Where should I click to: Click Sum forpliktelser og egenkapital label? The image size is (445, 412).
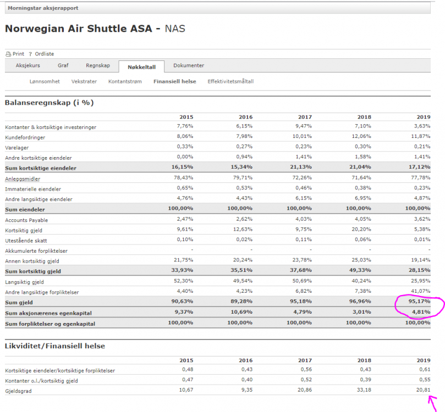point(50,324)
